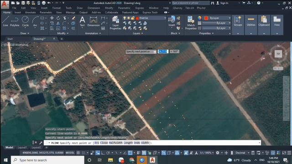This screenshot has width=292, height=164.
Task: Toggle Object Snap in status bar
Action: (130, 153)
